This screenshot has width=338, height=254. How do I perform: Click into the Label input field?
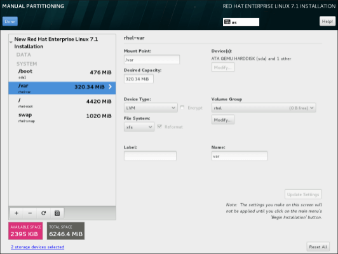click(150, 156)
